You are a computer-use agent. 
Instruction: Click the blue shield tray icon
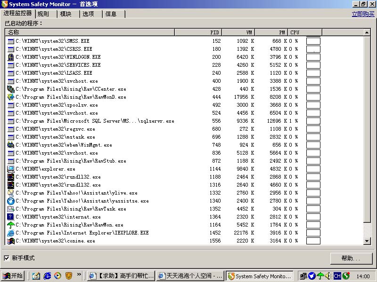pyautogui.click(x=312, y=276)
